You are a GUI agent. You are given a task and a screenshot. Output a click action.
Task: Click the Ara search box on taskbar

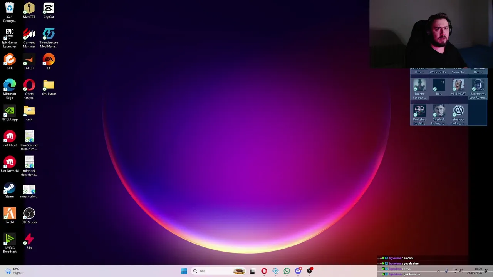pos(218,271)
